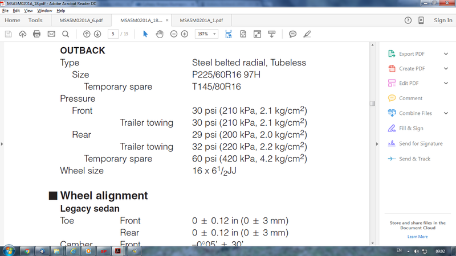The width and height of the screenshot is (456, 256).
Task: Select the arrow Selection tool
Action: click(145, 34)
